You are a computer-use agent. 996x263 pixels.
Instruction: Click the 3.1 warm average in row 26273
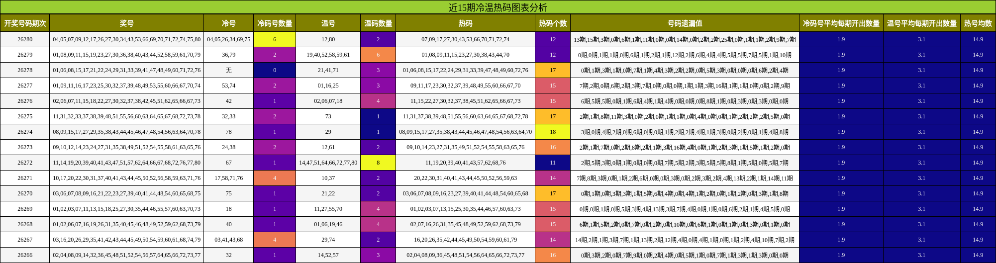[922, 147]
